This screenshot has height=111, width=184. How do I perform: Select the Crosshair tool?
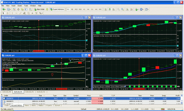click(x=8, y=13)
